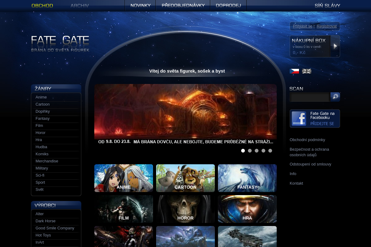Focus the SCAN search field
The width and height of the screenshot is (371, 247).
(310, 97)
